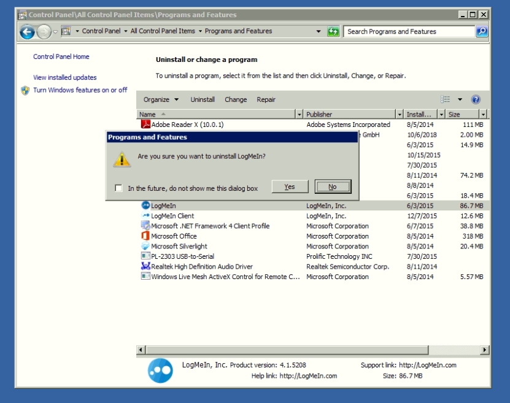Screen dimensions: 510x403
Task: Click Uninstall in the toolbar
Action: tap(203, 99)
